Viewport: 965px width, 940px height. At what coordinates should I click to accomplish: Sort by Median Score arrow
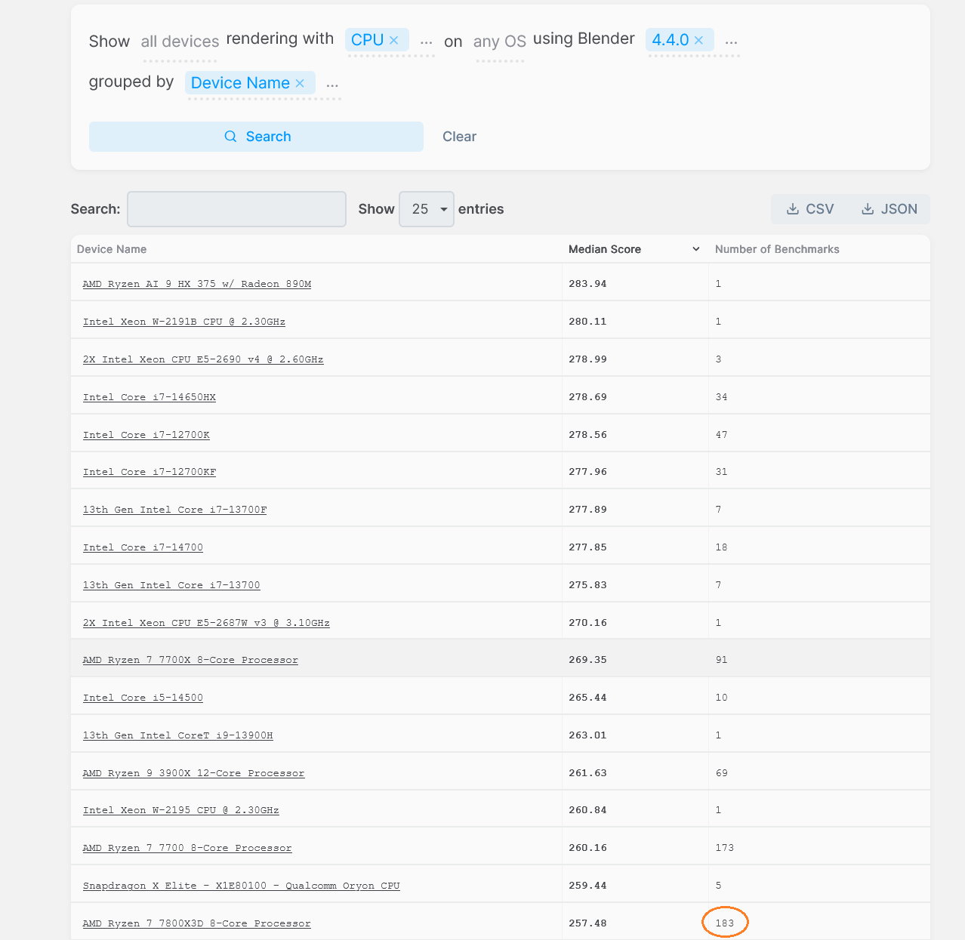coord(696,249)
